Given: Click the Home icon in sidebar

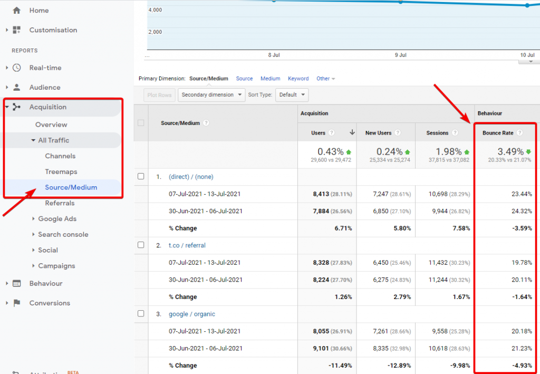Looking at the screenshot, I should pos(17,11).
